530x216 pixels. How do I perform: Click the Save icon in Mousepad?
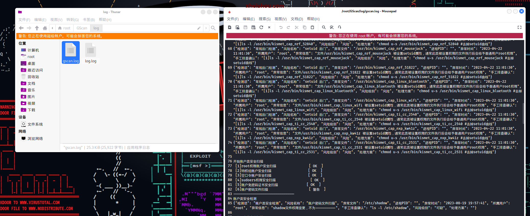[245, 27]
